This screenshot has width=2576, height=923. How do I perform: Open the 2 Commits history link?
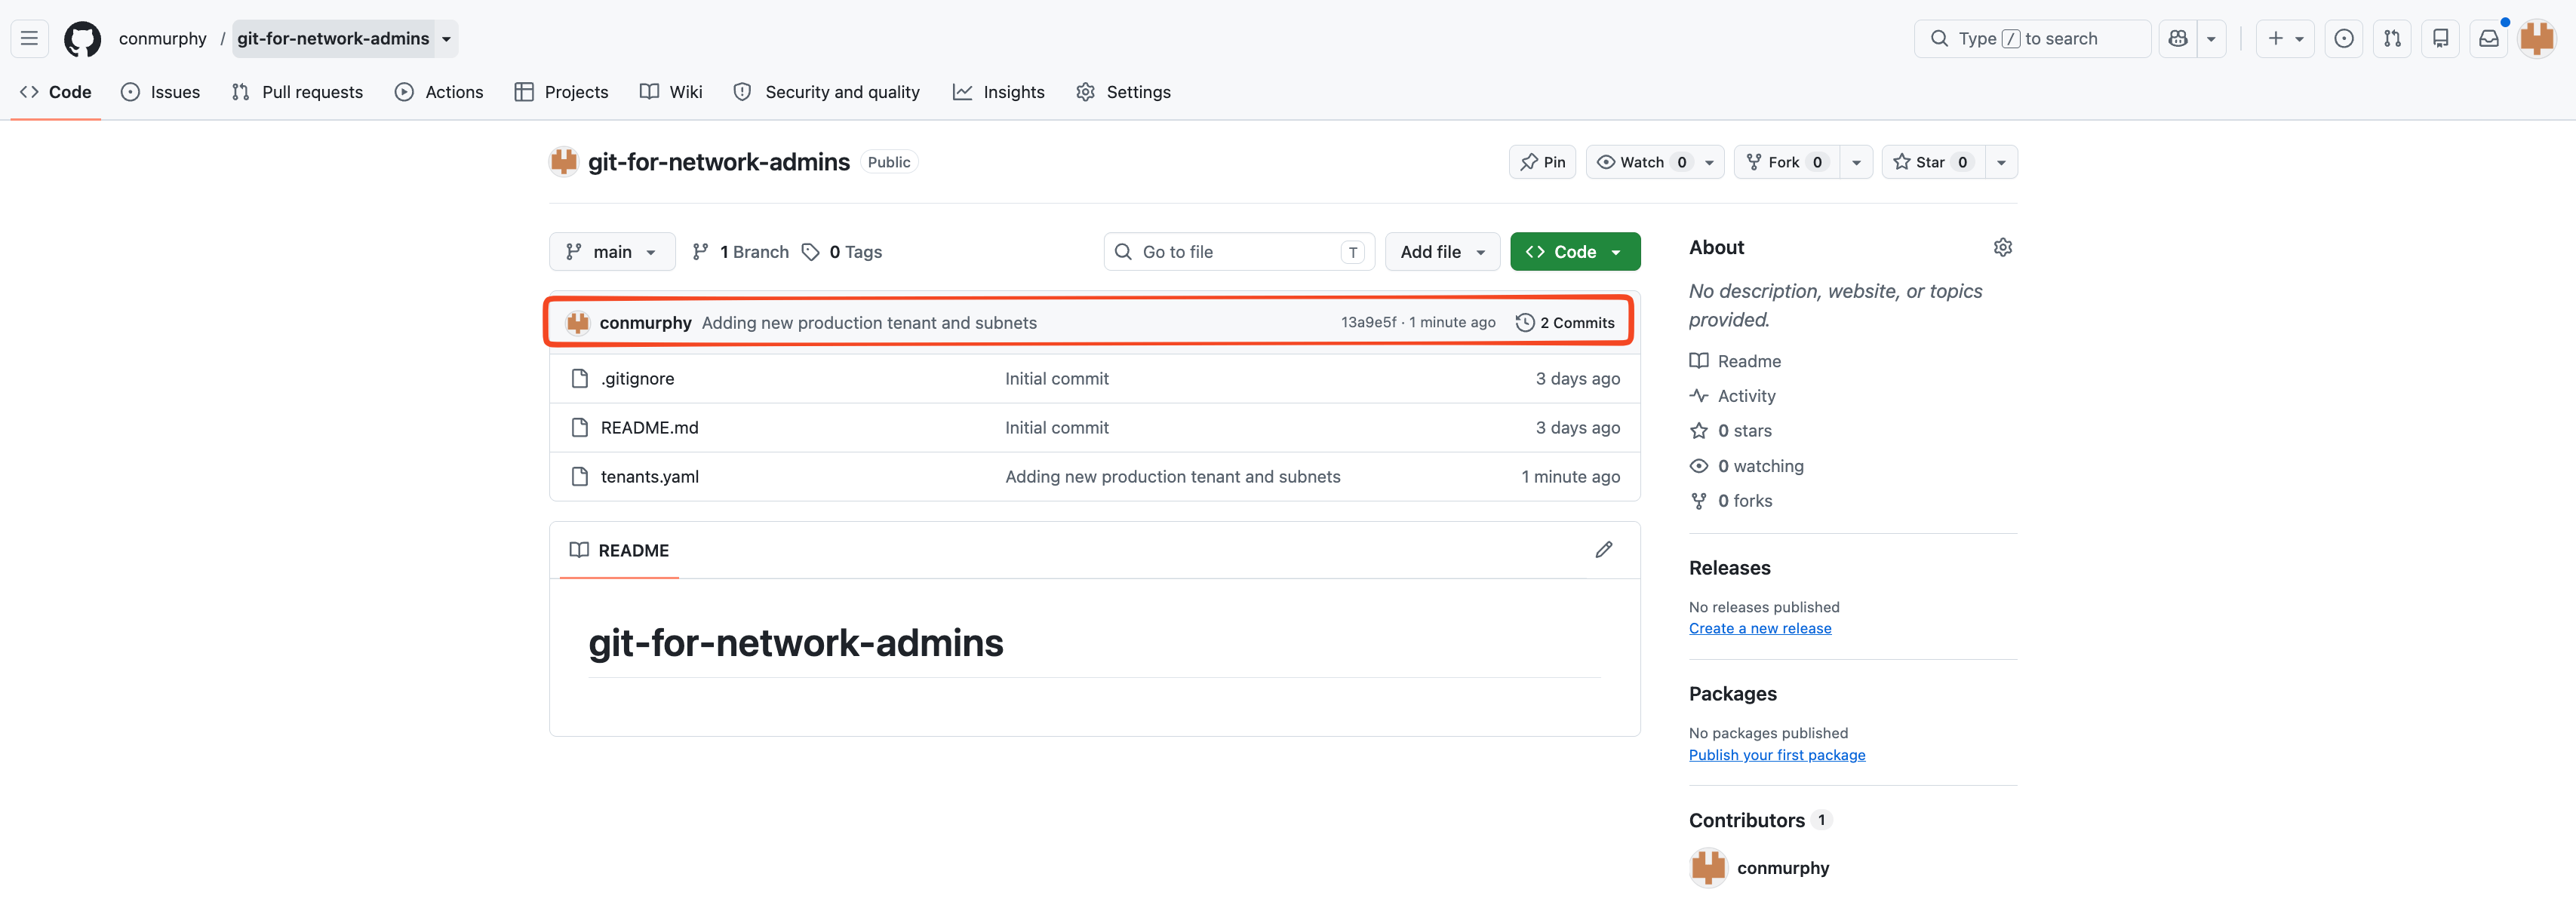pyautogui.click(x=1565, y=323)
